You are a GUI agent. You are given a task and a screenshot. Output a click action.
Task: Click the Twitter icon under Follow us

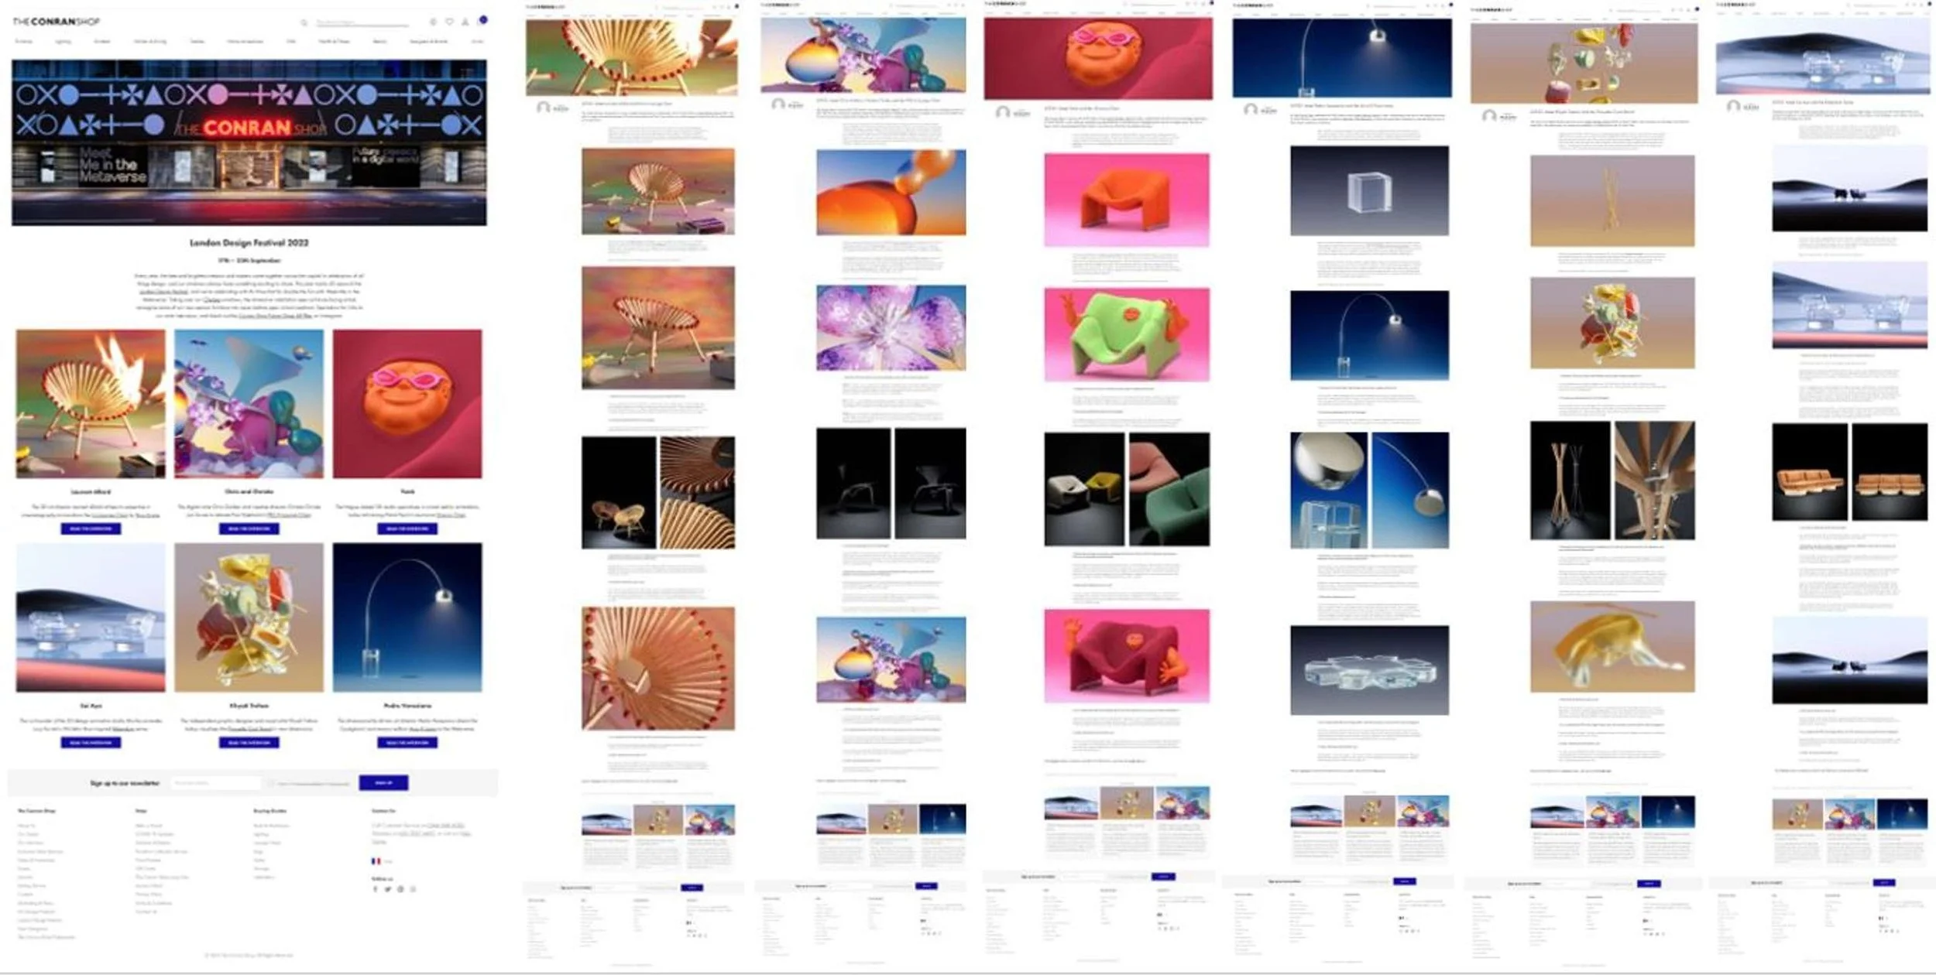click(388, 889)
